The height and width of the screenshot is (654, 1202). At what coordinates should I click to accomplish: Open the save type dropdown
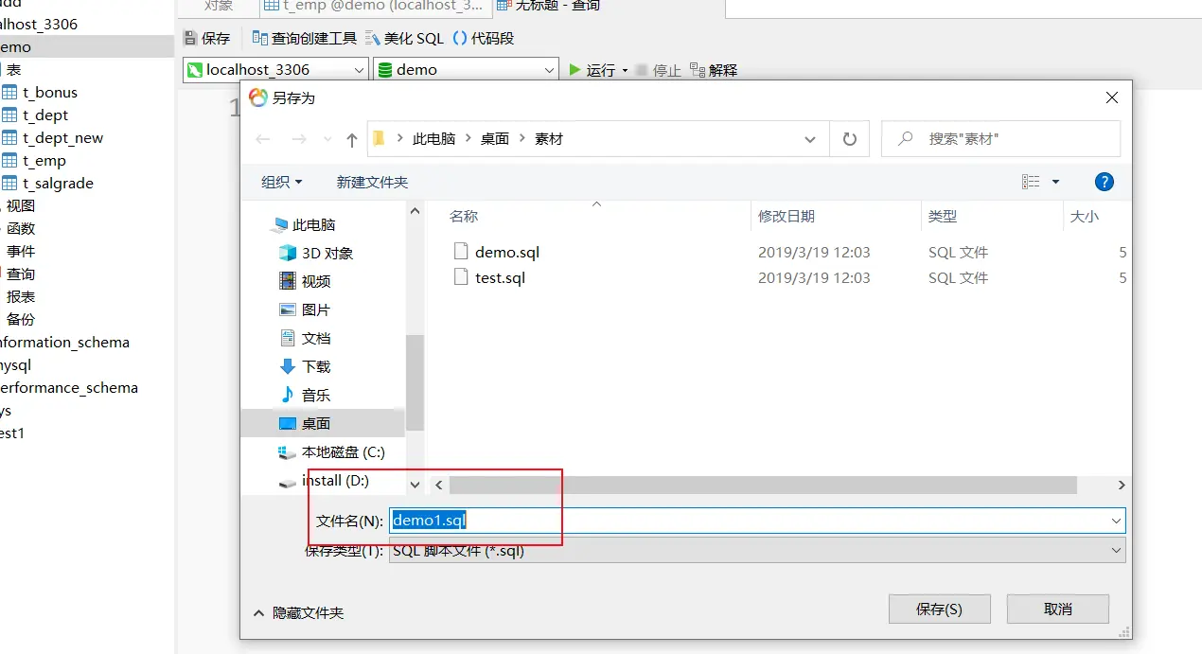tap(757, 551)
